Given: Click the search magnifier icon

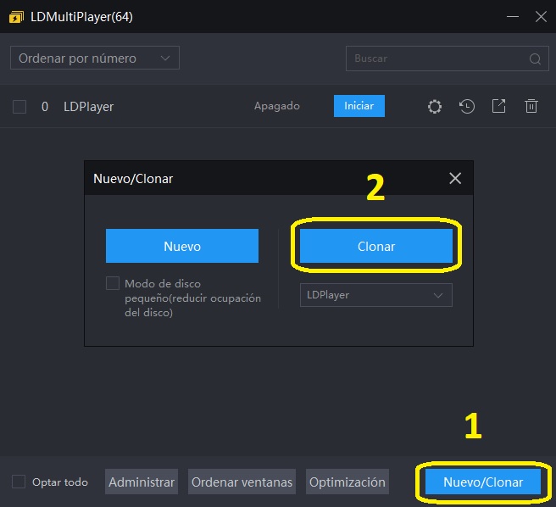Looking at the screenshot, I should point(535,58).
